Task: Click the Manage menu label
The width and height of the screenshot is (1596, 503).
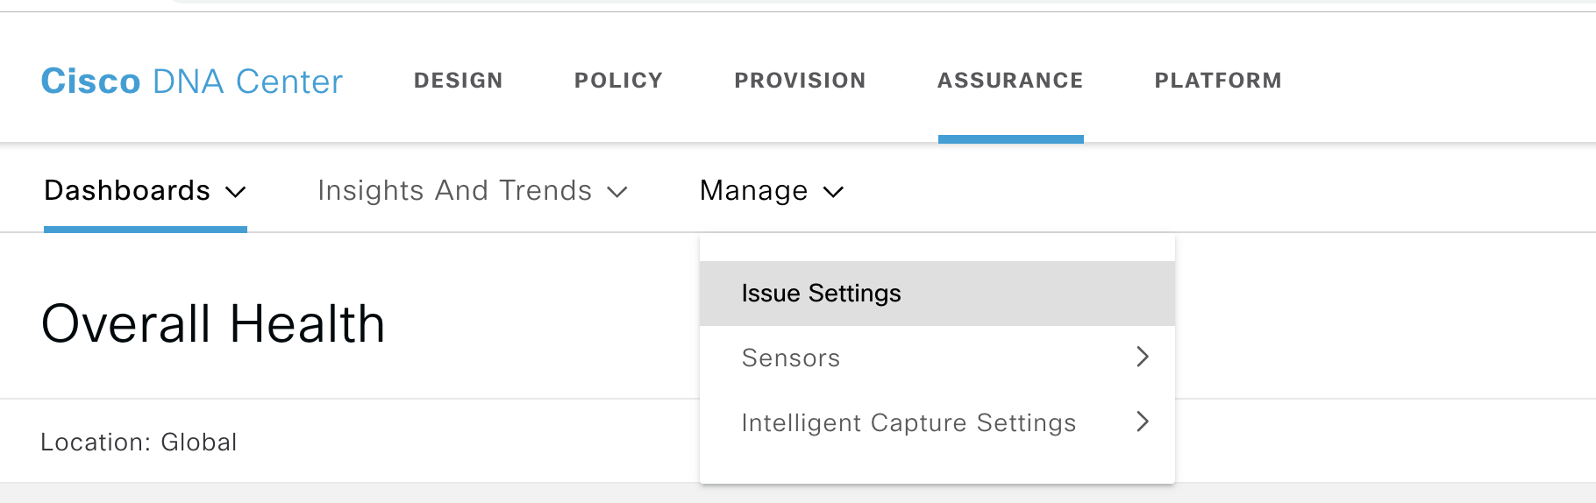Action: (753, 191)
